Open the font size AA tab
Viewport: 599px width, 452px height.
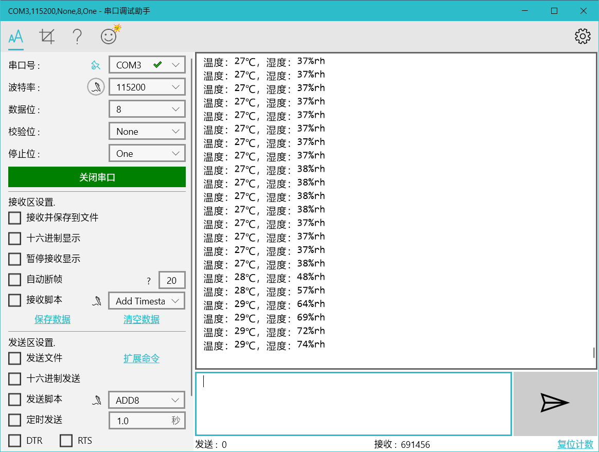16,37
